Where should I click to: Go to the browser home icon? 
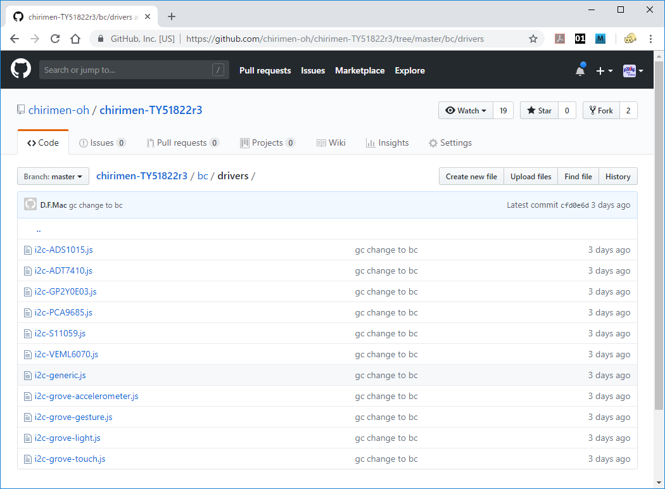point(75,39)
